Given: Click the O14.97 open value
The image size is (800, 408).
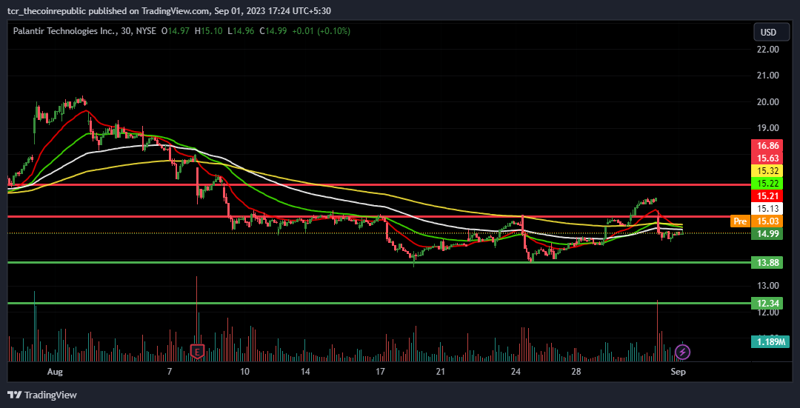Looking at the screenshot, I should point(175,31).
